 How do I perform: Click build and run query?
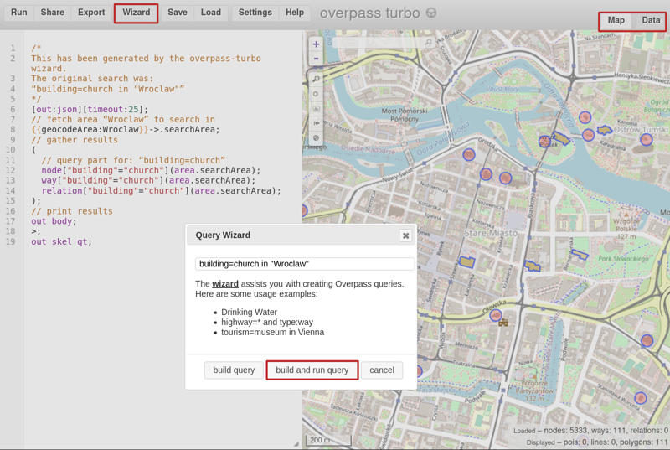click(312, 370)
